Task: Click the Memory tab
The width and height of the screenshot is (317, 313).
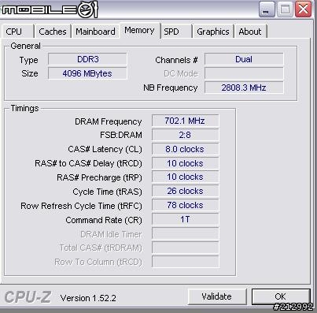Action: click(x=139, y=31)
